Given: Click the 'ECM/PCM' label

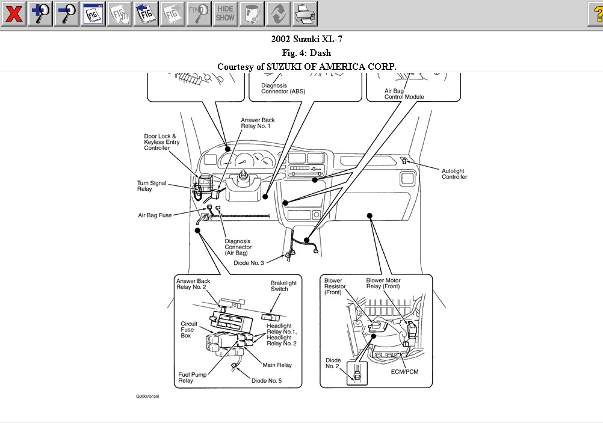Looking at the screenshot, I should point(404,372).
